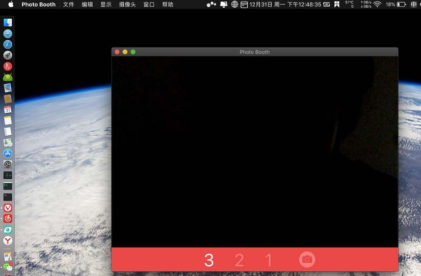
Task: Open Launchpad rocket icon in dock
Action: (x=8, y=56)
